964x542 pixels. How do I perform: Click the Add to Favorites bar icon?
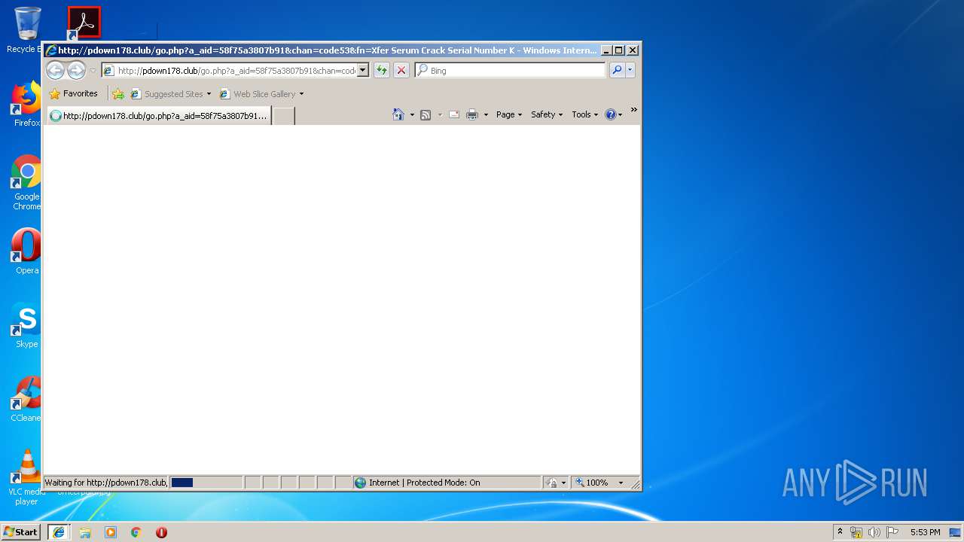click(118, 94)
